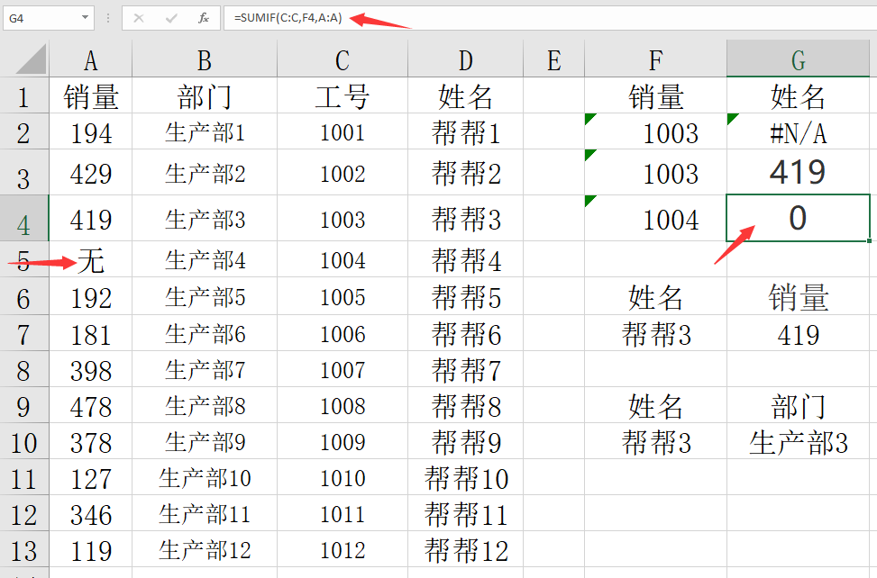Viewport: 877px width, 578px height.
Task: Click cell G7 showing 419
Action: 799,333
